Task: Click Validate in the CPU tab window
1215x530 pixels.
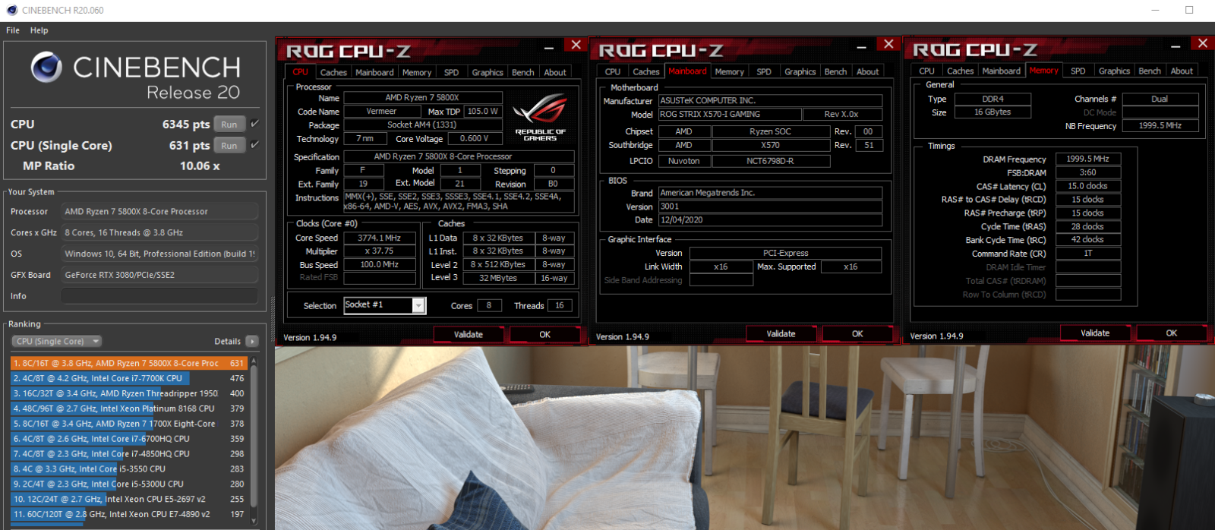Action: tap(469, 335)
